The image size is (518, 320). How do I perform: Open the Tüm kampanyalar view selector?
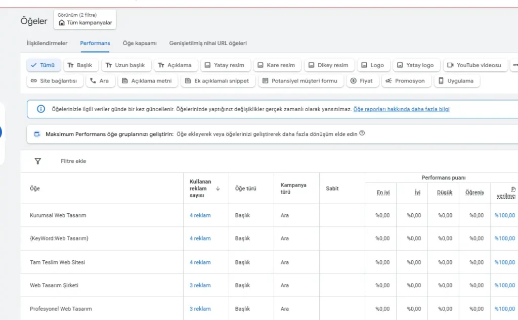tap(85, 23)
